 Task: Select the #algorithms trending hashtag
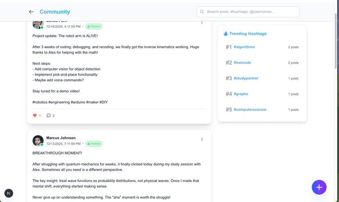point(244,47)
